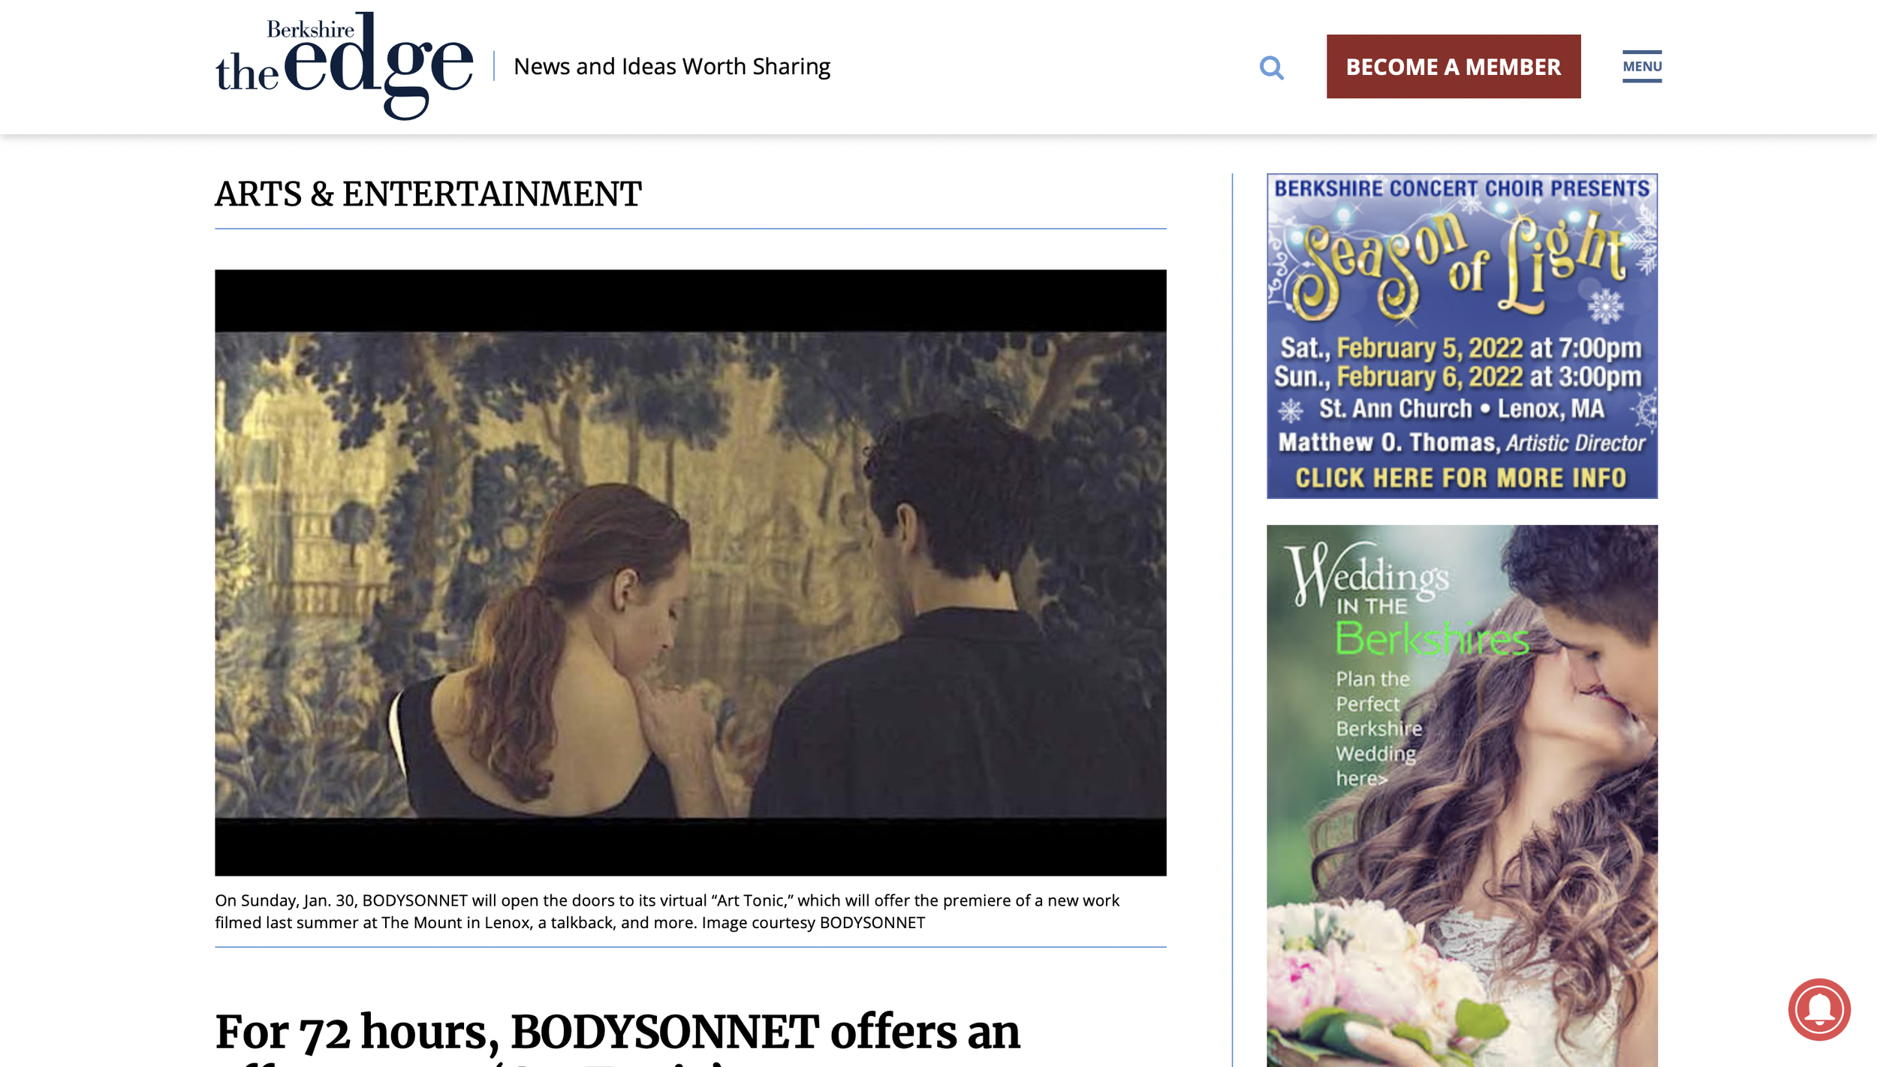Open the 'For 72 hours, BODYSONNET' headline

616,1032
